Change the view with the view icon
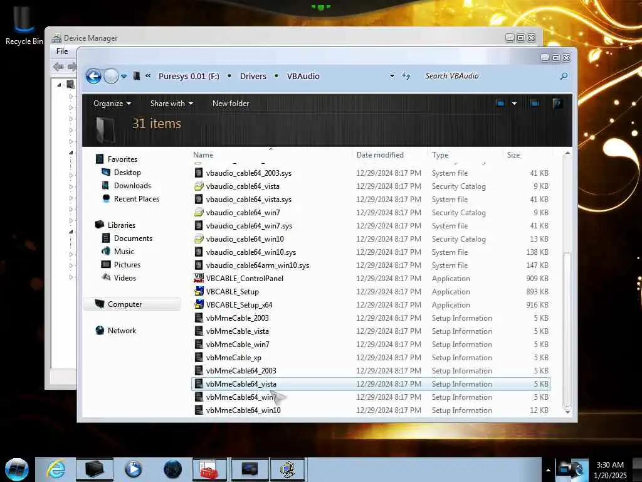This screenshot has width=642, height=482. tap(500, 104)
